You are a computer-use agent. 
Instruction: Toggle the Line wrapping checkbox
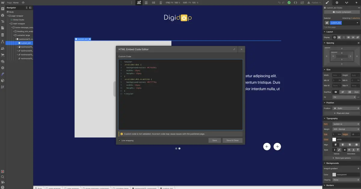click(x=119, y=140)
